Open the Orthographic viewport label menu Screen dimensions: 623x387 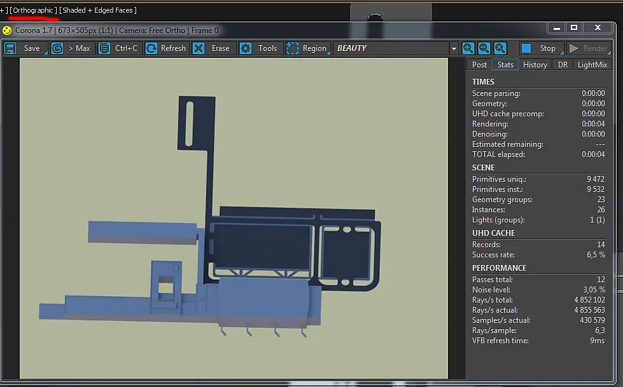click(33, 10)
